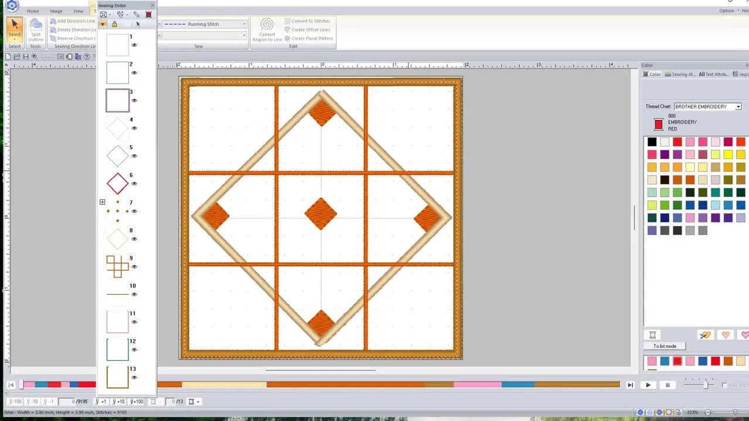
Task: Click Convert to Stitches
Action: point(307,21)
